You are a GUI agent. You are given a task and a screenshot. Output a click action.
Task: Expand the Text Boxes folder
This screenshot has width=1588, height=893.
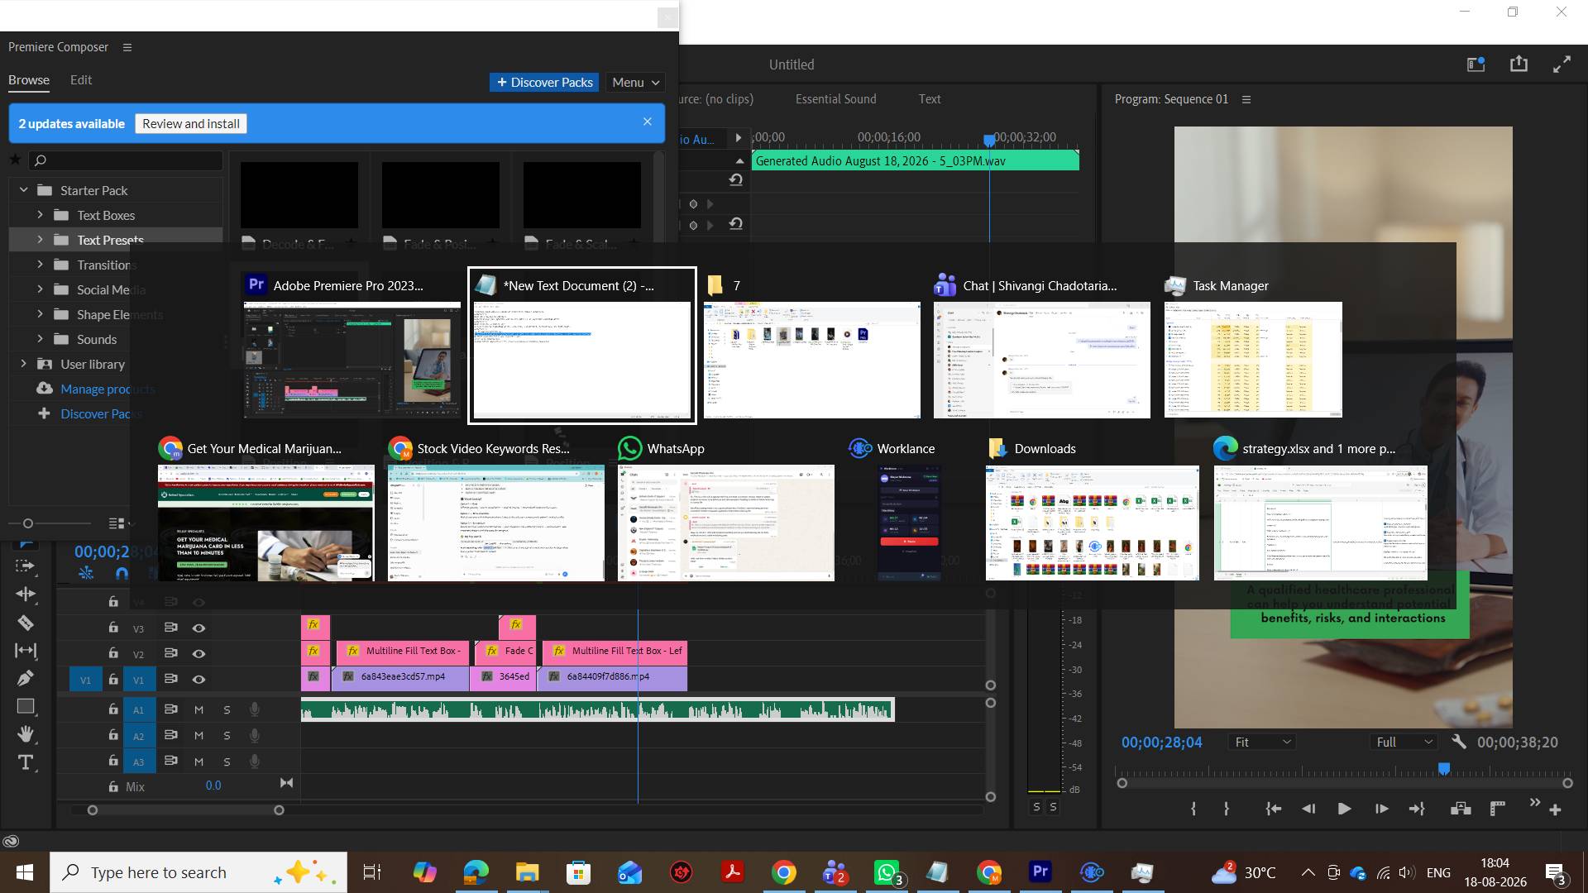coord(40,215)
